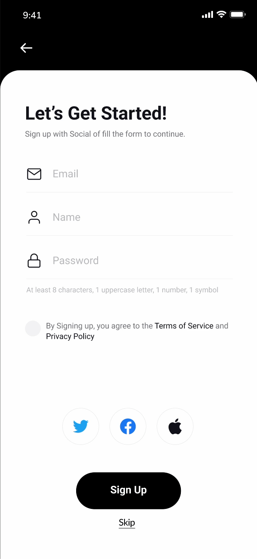Click the padlock icon beside Password
Viewport: 257px width, 559px height.
click(x=34, y=260)
